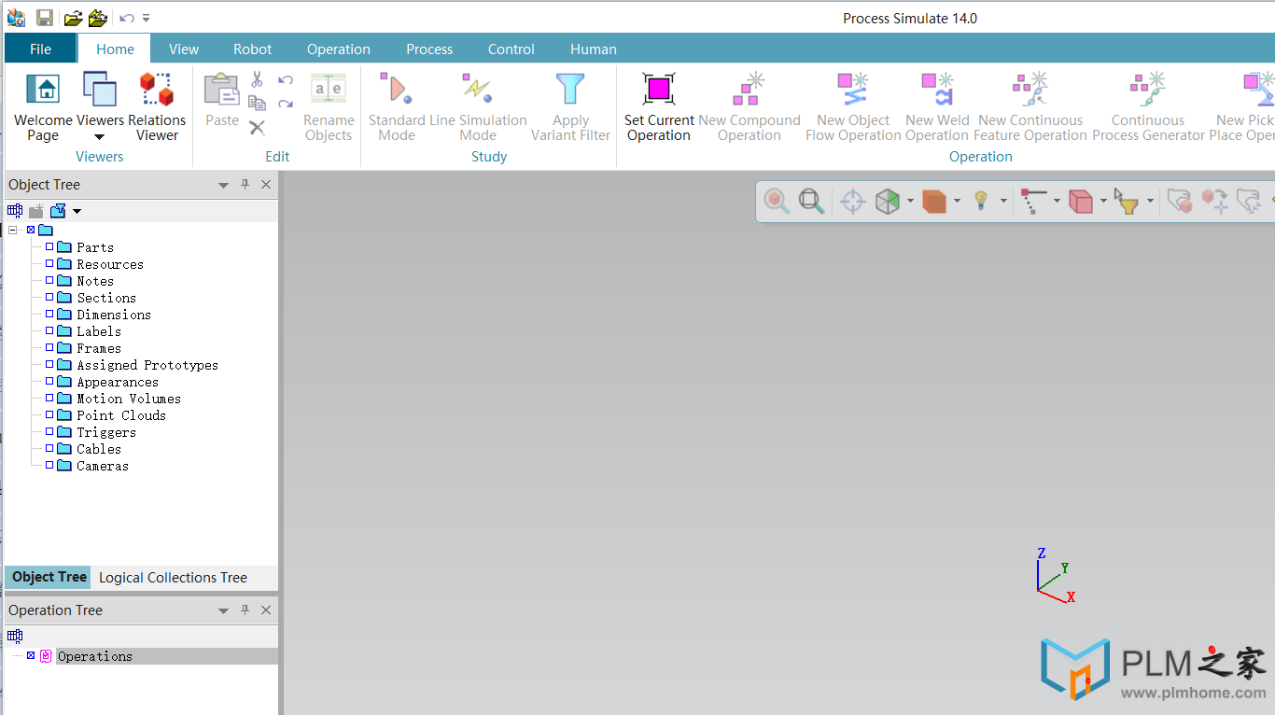Image resolution: width=1275 pixels, height=715 pixels.
Task: Launch the Relations Viewer
Action: [157, 106]
